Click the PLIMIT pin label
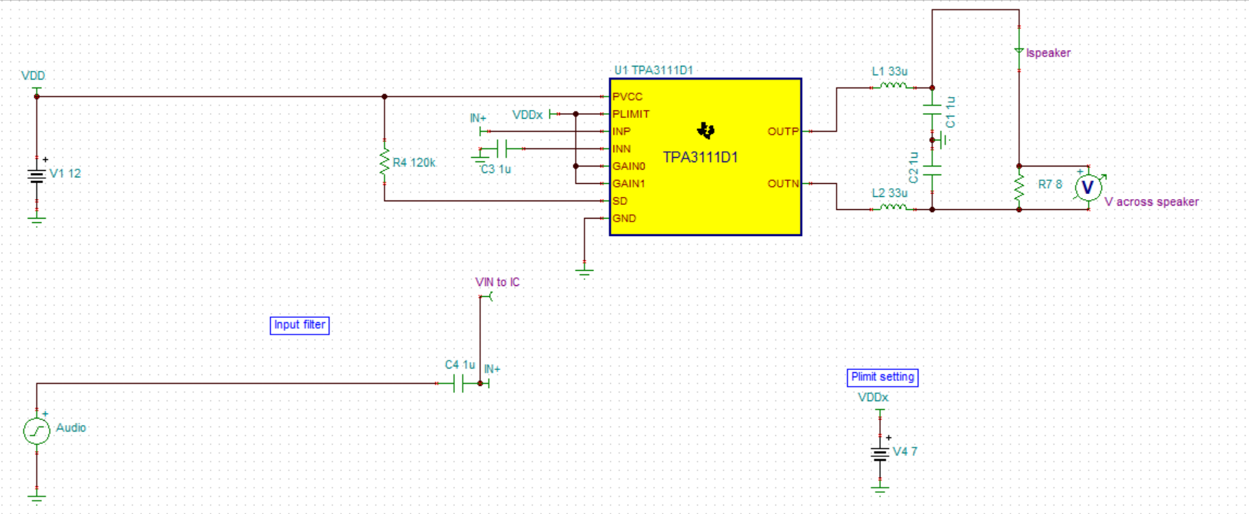 point(631,114)
